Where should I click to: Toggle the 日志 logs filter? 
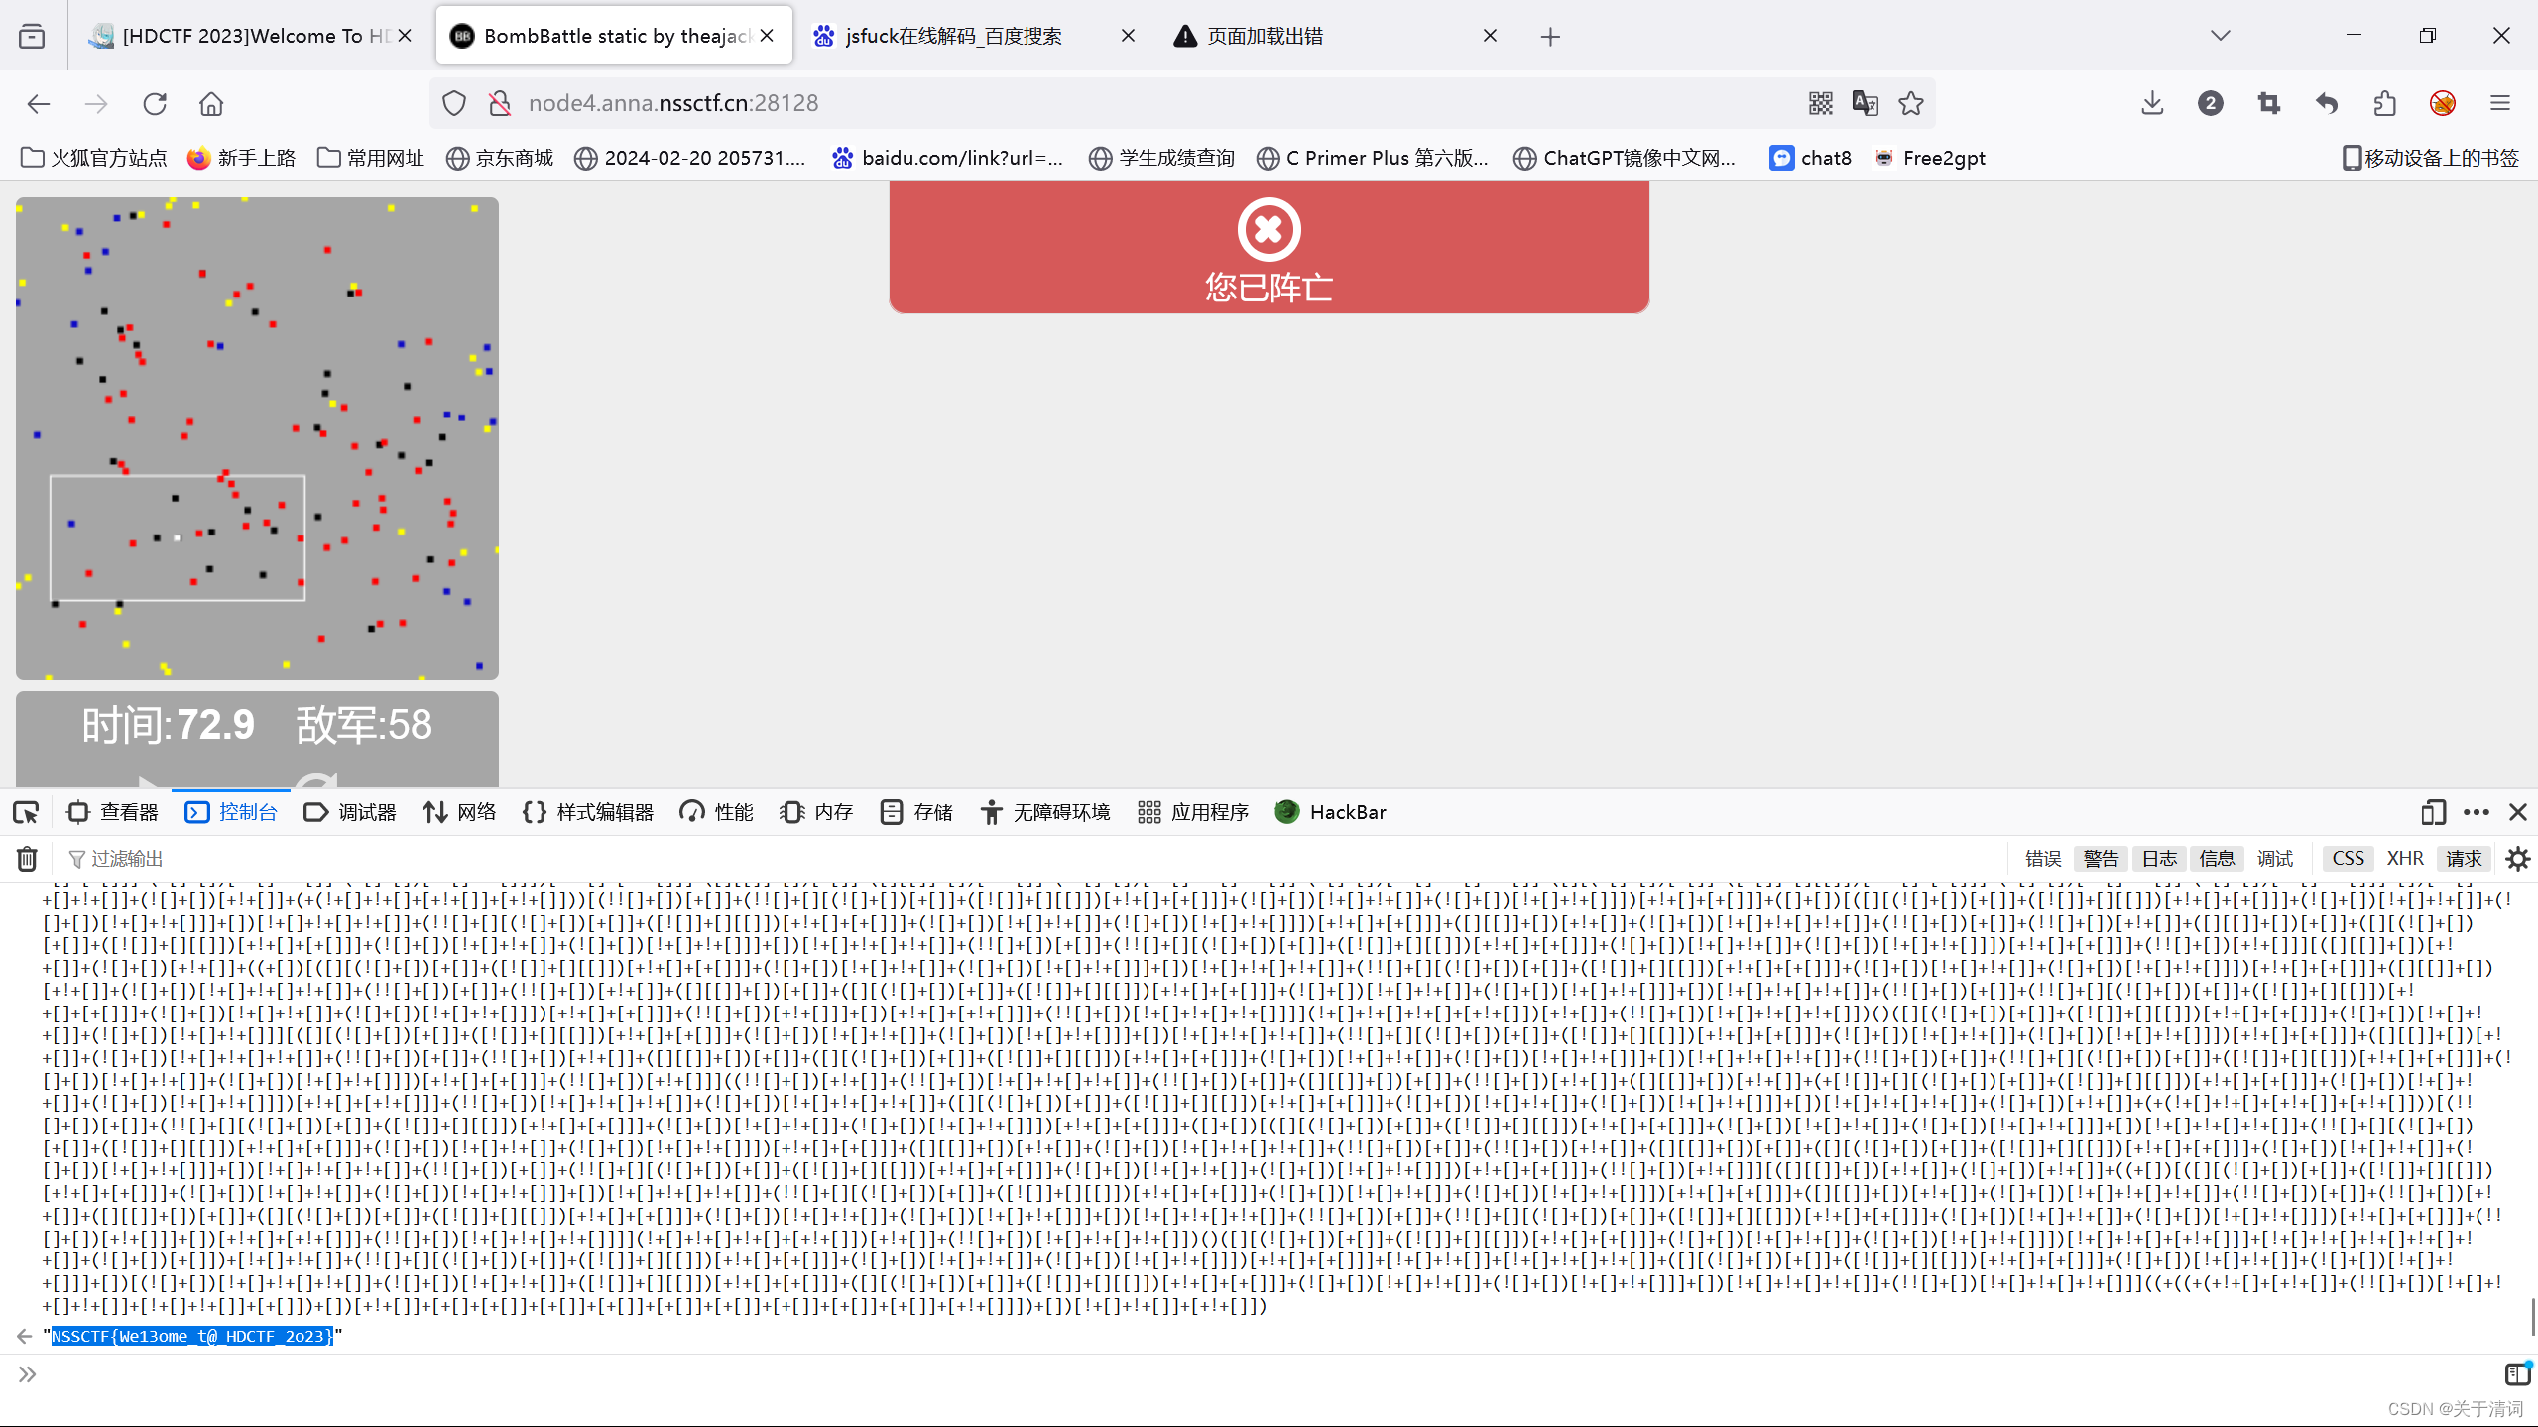2159,859
